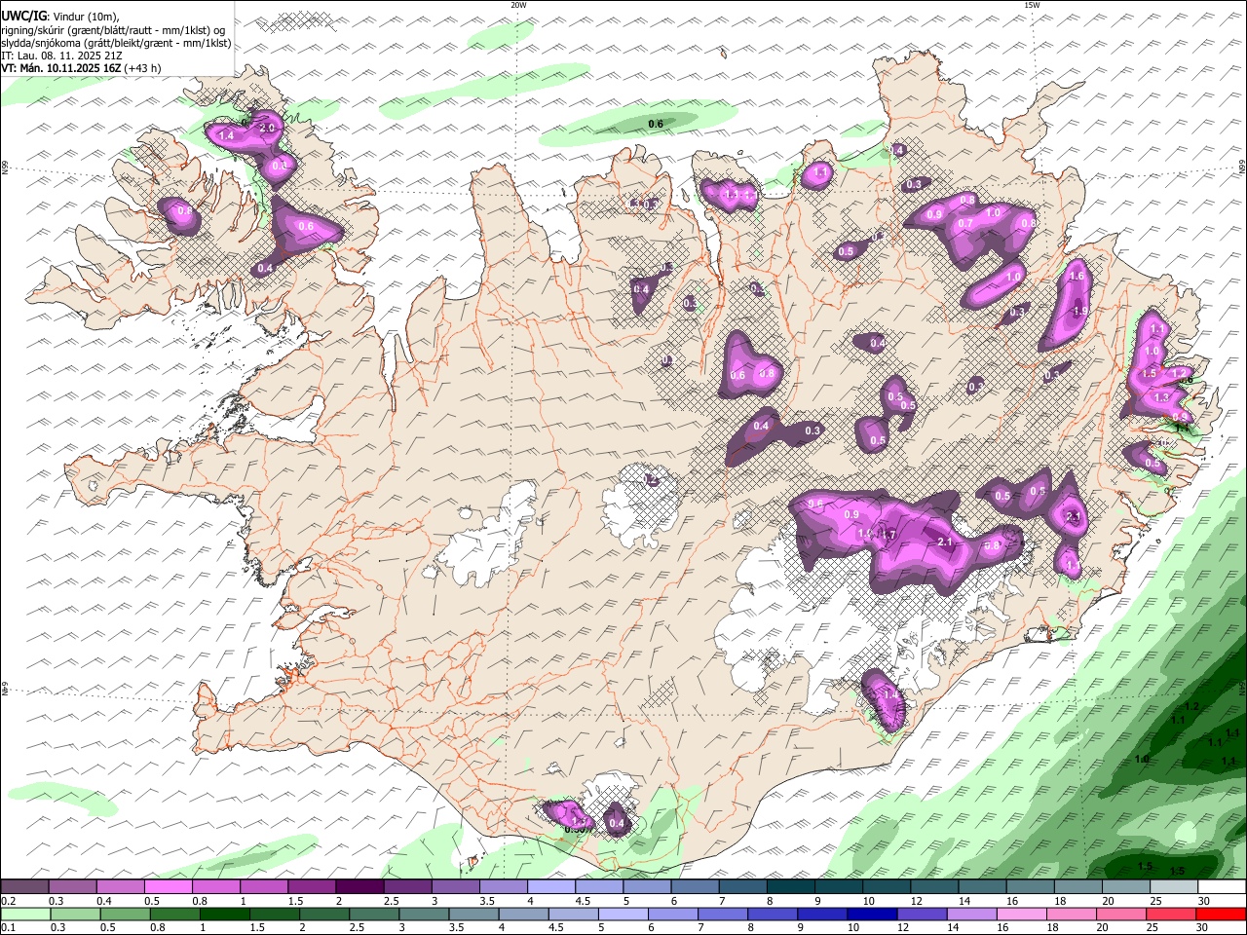The height and width of the screenshot is (935, 1247).
Task: Select the pale green 0.1–0.3 rain legend swatch
Action: [25, 915]
